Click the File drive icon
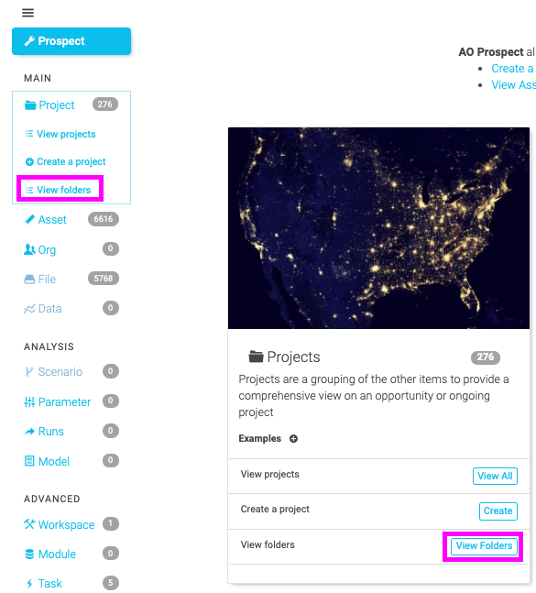 29,280
